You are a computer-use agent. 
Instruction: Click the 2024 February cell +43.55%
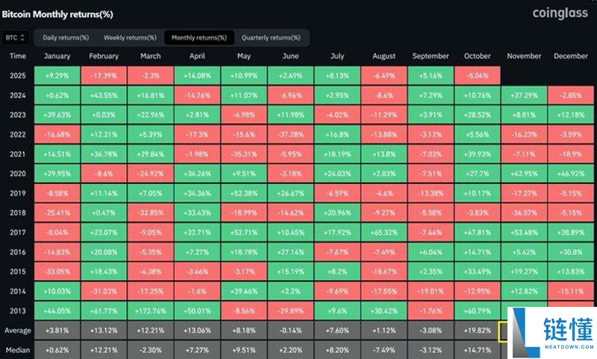[104, 95]
